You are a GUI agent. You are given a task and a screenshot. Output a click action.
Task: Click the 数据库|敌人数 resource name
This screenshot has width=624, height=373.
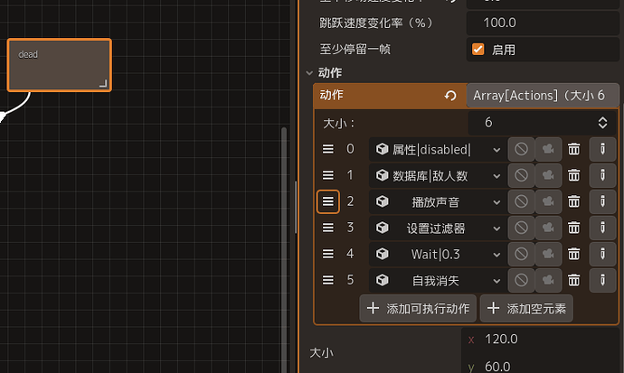[x=430, y=175]
